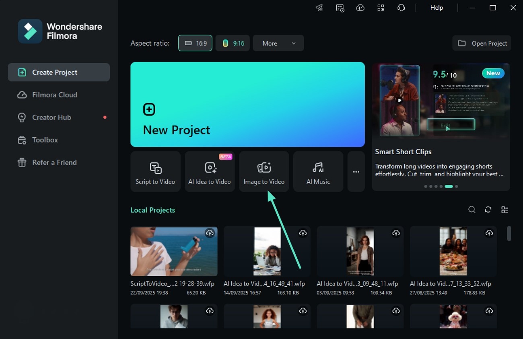
Task: Upload ScriptToVideo project to cloud
Action: pos(210,233)
